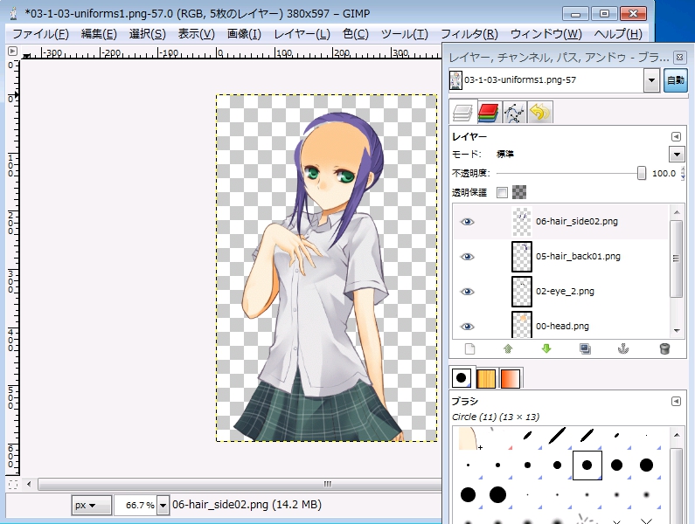Select the 05-hair_back01.png layer name
Image resolution: width=695 pixels, height=524 pixels.
click(x=578, y=257)
